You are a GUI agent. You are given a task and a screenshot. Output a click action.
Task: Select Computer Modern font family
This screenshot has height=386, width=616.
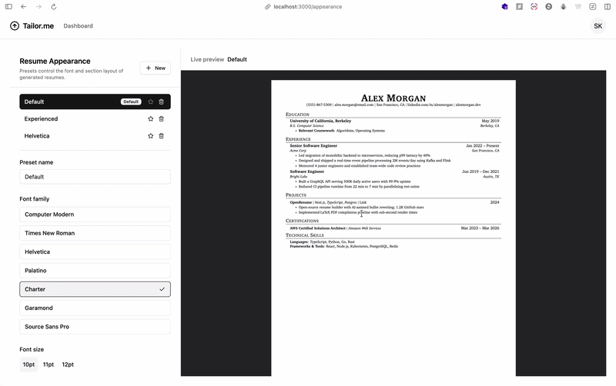(x=95, y=215)
